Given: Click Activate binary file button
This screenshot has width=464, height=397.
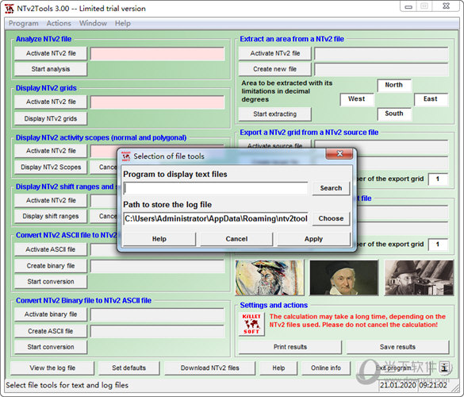Looking at the screenshot, I should [x=51, y=314].
